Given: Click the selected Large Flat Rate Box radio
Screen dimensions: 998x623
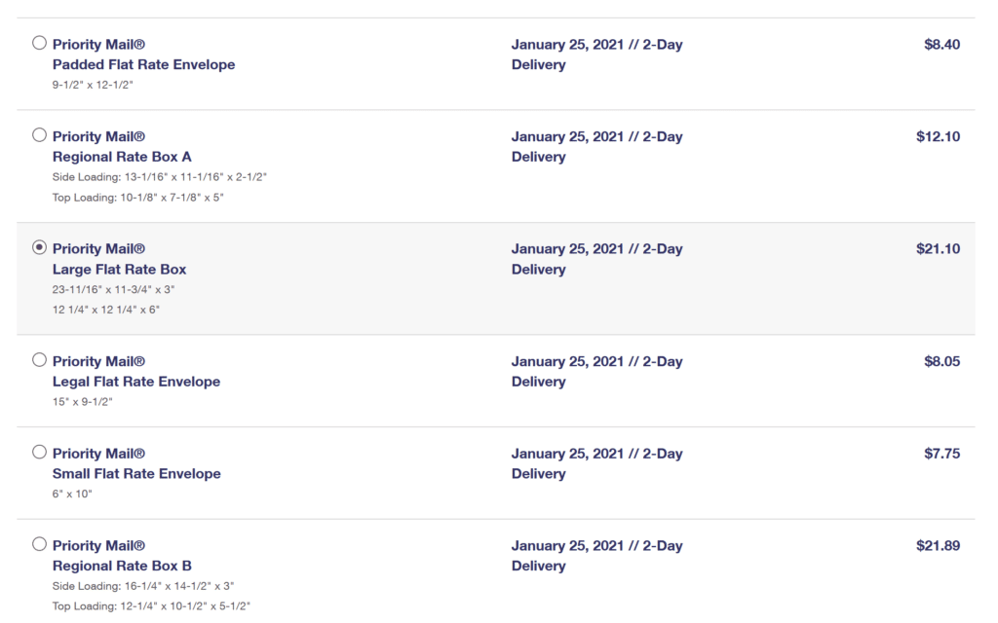Looking at the screenshot, I should (x=39, y=247).
